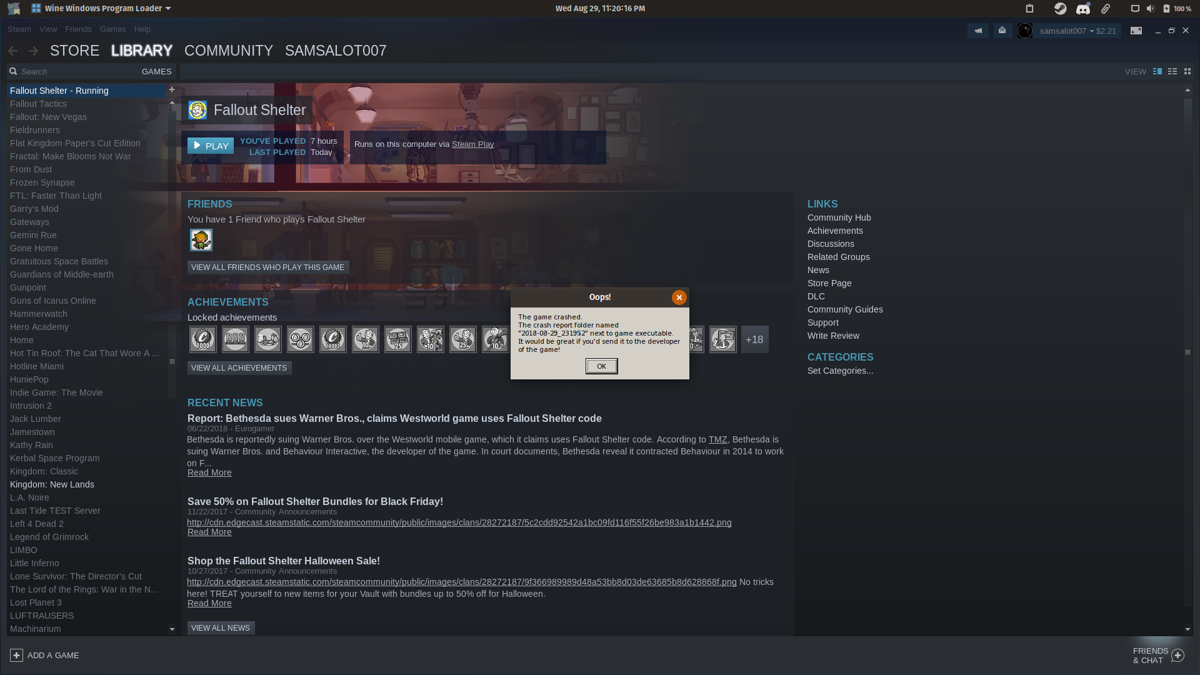Viewport: 1200px width, 675px height.
Task: Click the volume icon in system tray
Action: tap(1151, 8)
